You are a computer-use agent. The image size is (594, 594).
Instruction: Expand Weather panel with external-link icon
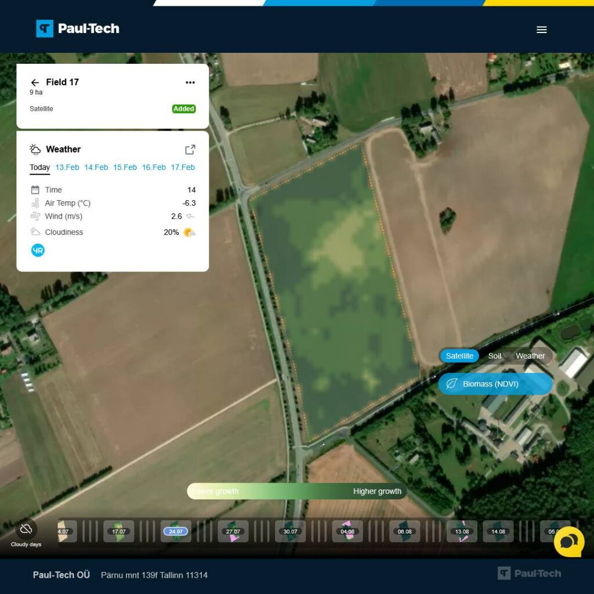coord(190,150)
